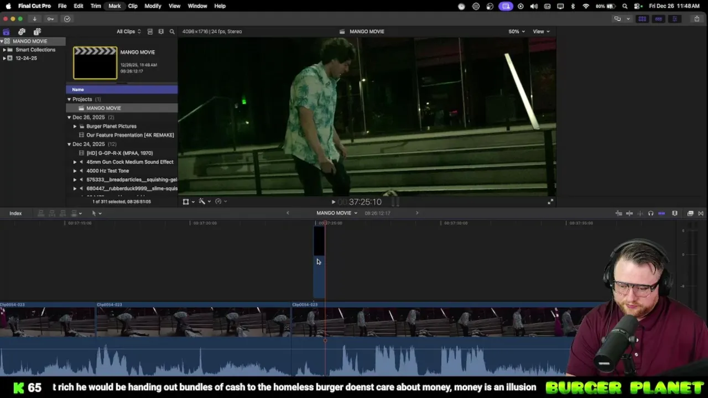708x398 pixels.
Task: Open the Photos and Audio sidebar
Action: pyautogui.click(x=22, y=32)
